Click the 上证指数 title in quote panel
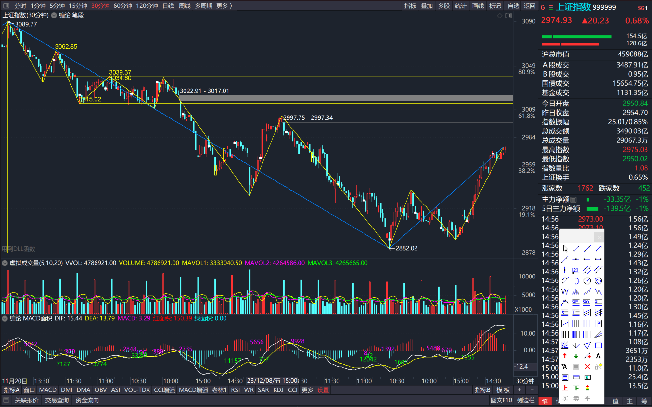This screenshot has width=652, height=407. click(x=573, y=7)
